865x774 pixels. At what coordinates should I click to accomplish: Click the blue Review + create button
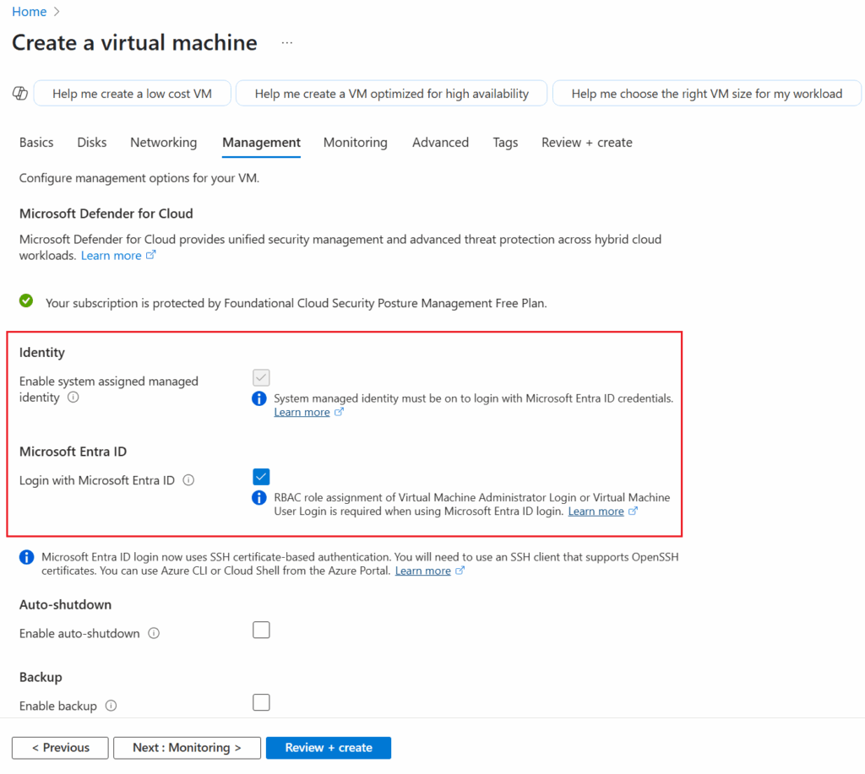(x=329, y=748)
